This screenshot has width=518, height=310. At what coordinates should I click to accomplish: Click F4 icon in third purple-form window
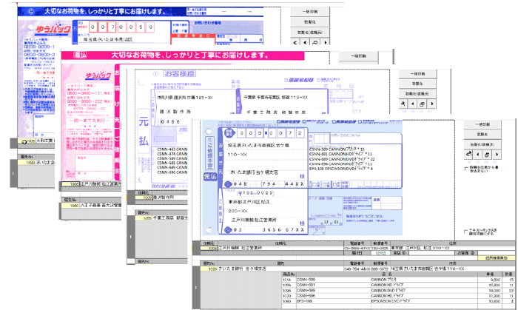[403, 104]
